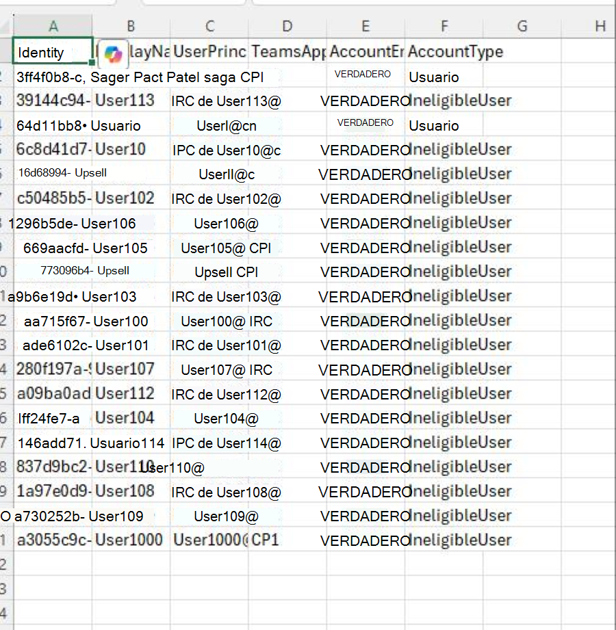The width and height of the screenshot is (616, 630).
Task: Select cell Sager Pact Patel saga CPI
Action: (x=177, y=77)
